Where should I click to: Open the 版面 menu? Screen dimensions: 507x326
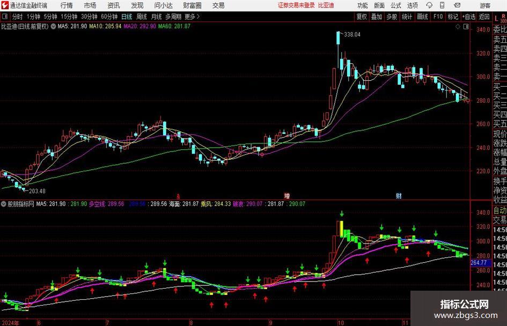click(379, 5)
